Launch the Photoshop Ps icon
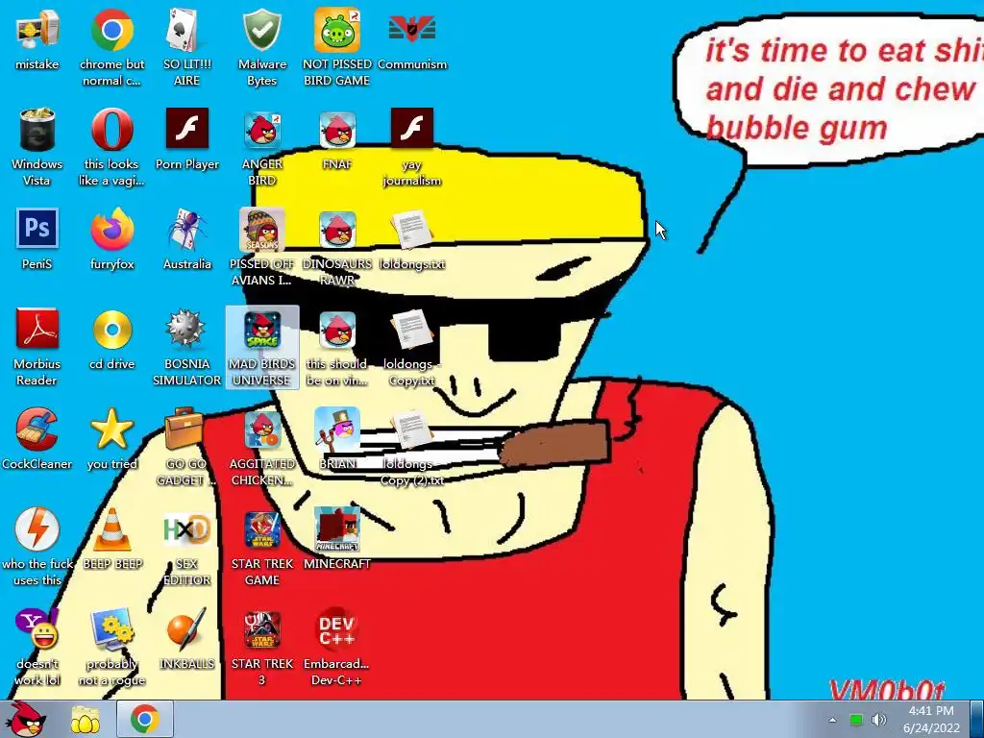984x738 pixels. tap(37, 230)
